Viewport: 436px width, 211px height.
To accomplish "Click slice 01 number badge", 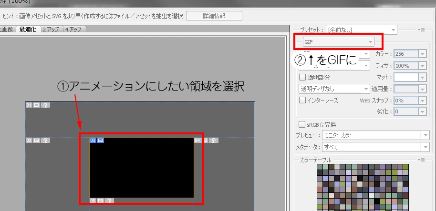I will coord(29,105).
